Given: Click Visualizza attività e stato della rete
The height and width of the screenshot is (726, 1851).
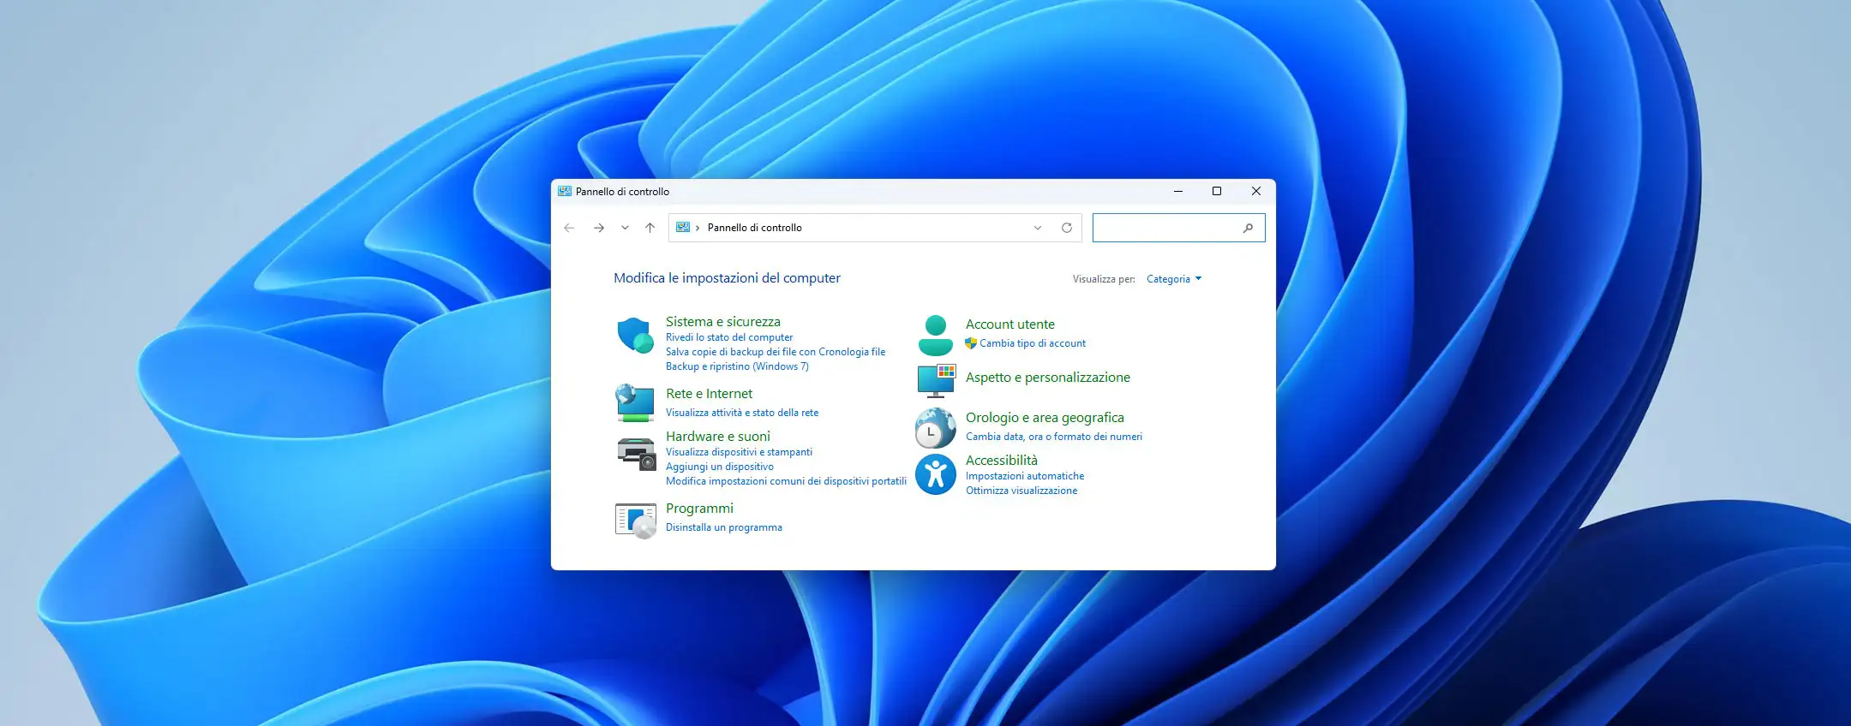Looking at the screenshot, I should click(x=742, y=413).
